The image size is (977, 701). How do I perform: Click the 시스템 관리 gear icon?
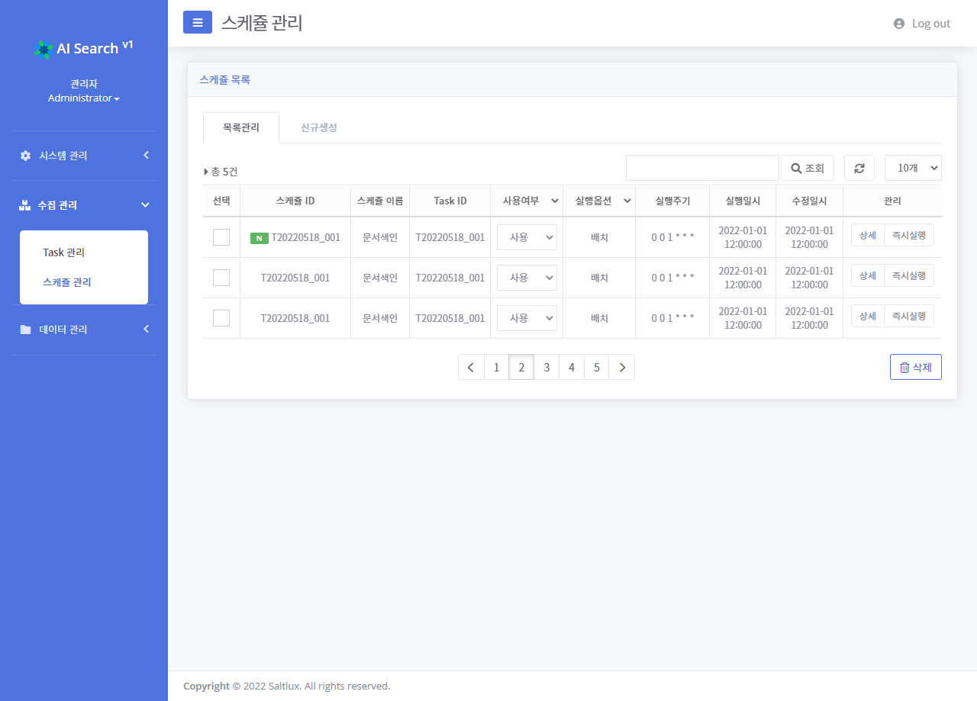click(x=25, y=156)
